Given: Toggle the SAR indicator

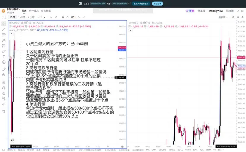Looking at the screenshot, I should click(x=195, y=150).
